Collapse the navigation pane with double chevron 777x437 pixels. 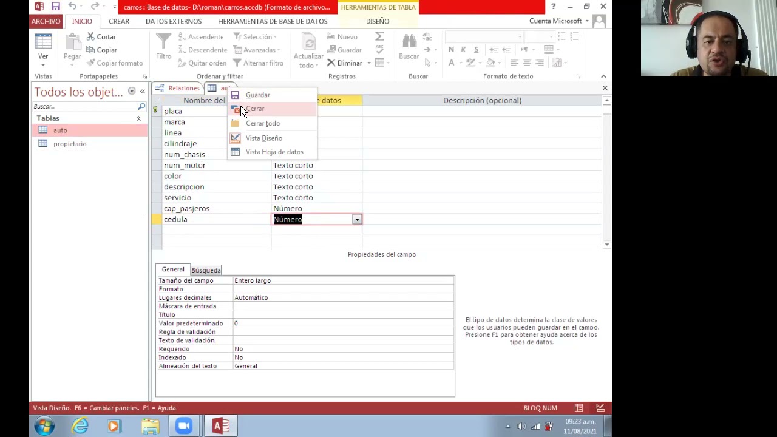click(143, 92)
